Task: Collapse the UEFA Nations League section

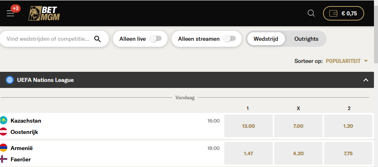Action: (x=366, y=80)
